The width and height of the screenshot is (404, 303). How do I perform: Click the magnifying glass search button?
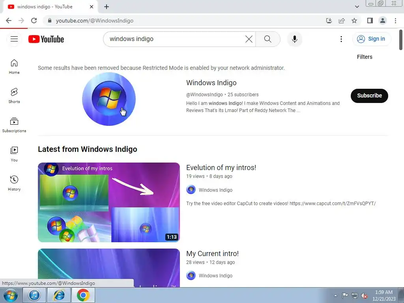point(268,39)
